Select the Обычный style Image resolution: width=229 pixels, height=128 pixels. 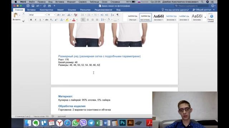coord(133,17)
